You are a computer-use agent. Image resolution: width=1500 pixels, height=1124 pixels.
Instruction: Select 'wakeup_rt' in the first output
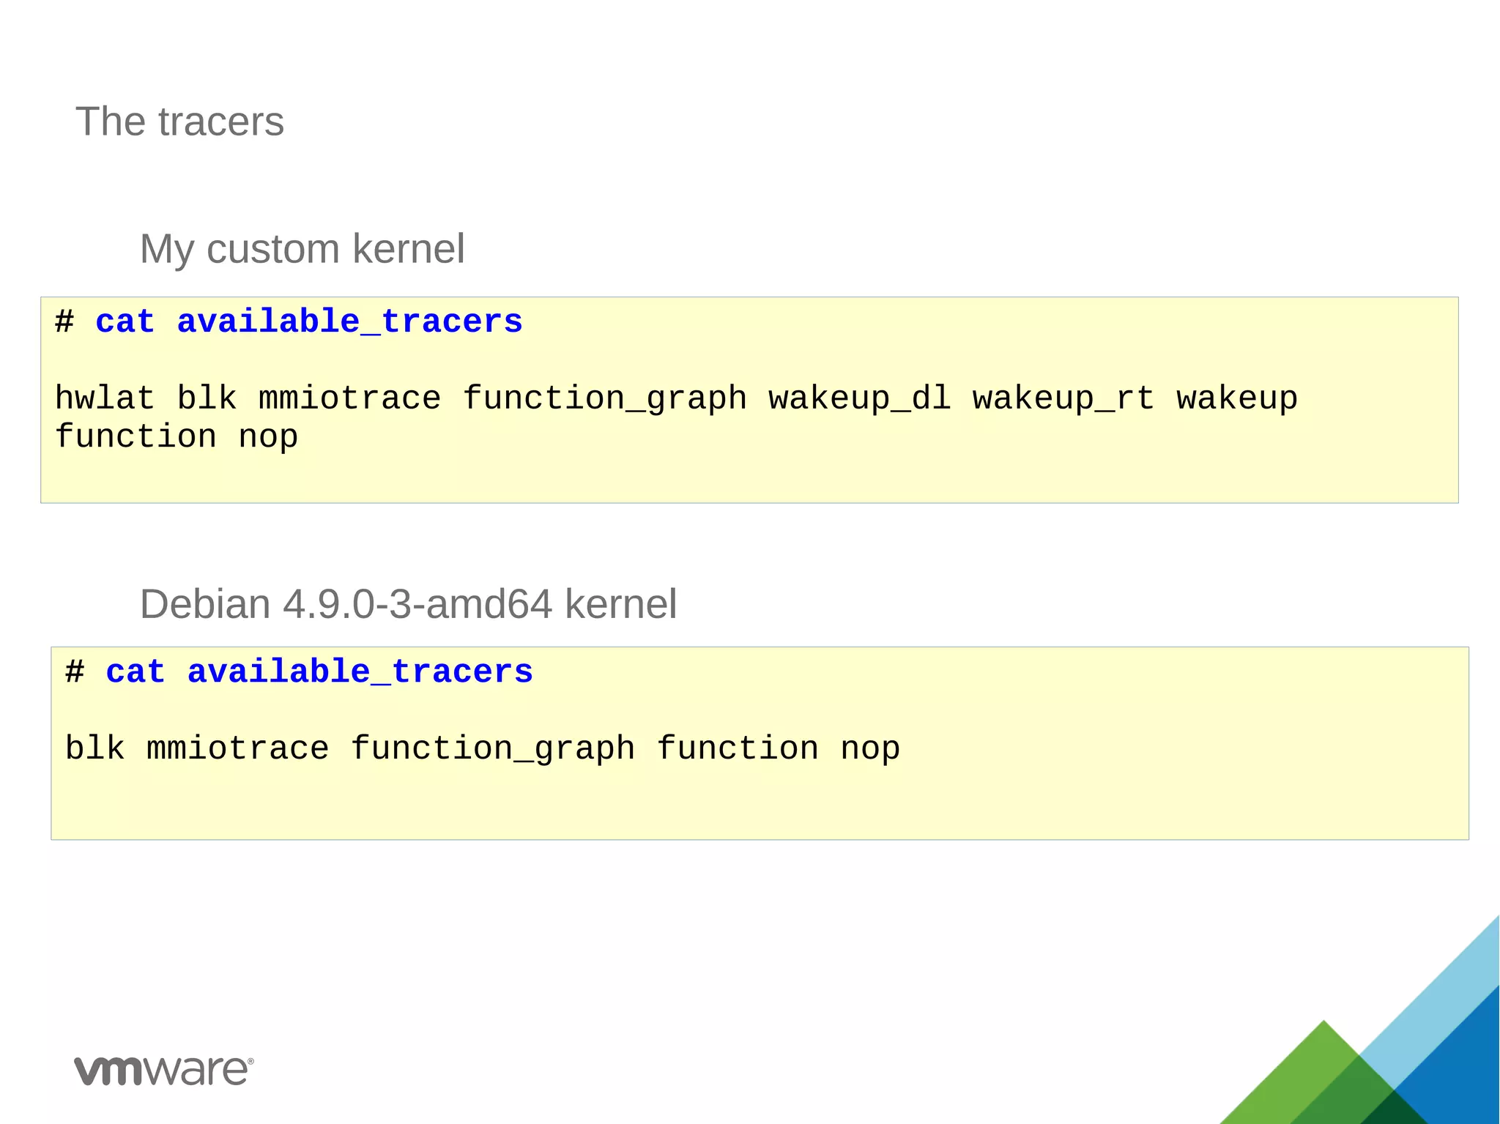pos(1063,399)
